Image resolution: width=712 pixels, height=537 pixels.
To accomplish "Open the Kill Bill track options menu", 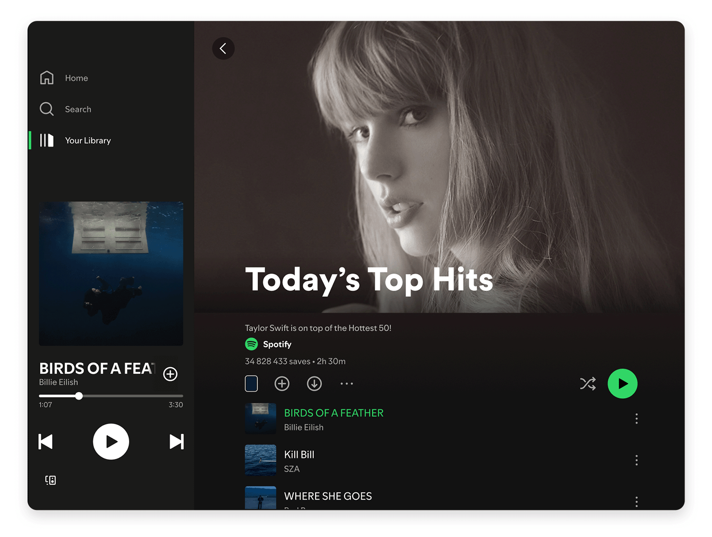I will 637,460.
